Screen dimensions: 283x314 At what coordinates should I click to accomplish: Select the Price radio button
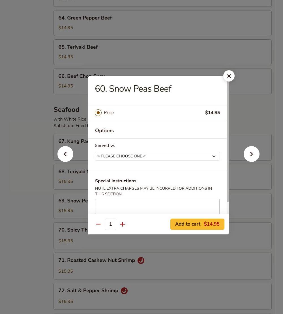(98, 113)
